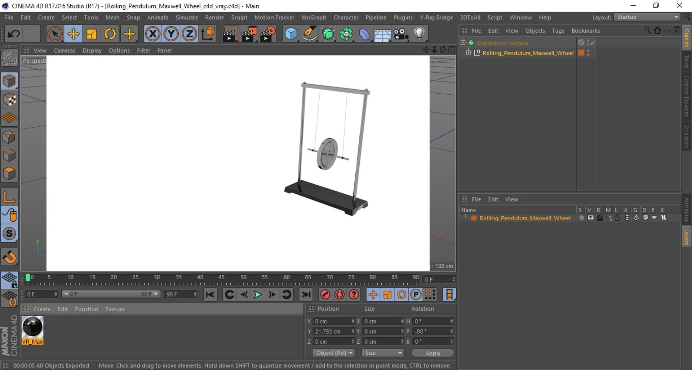
Task: Add a Cube primitive object
Action: 291,34
